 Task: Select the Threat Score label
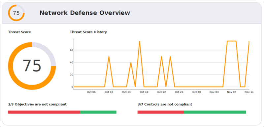19,32
